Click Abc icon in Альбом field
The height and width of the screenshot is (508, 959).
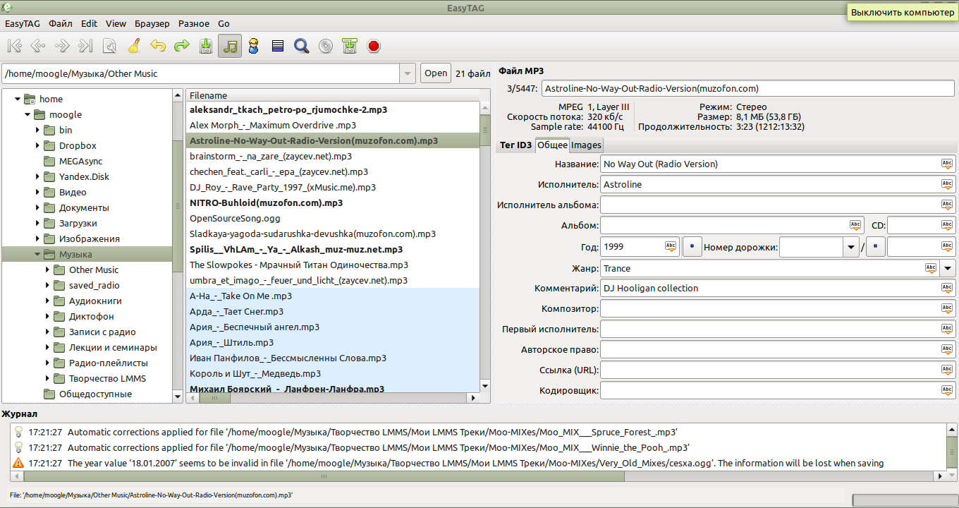coord(855,225)
